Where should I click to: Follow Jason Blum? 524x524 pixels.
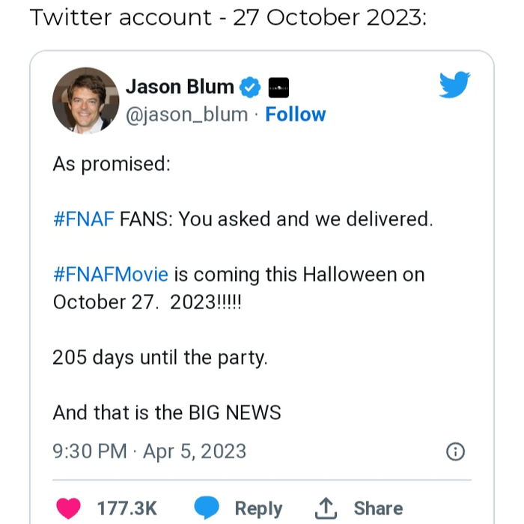(296, 115)
